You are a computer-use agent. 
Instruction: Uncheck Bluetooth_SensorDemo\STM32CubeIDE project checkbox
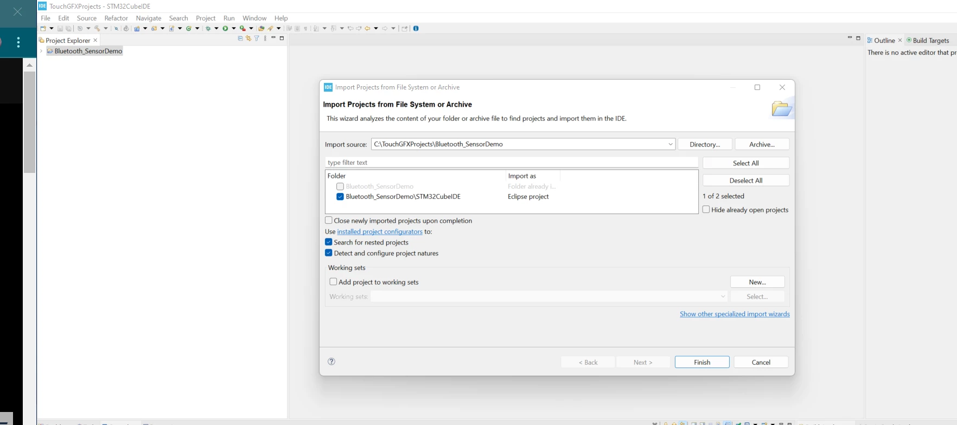pyautogui.click(x=340, y=197)
